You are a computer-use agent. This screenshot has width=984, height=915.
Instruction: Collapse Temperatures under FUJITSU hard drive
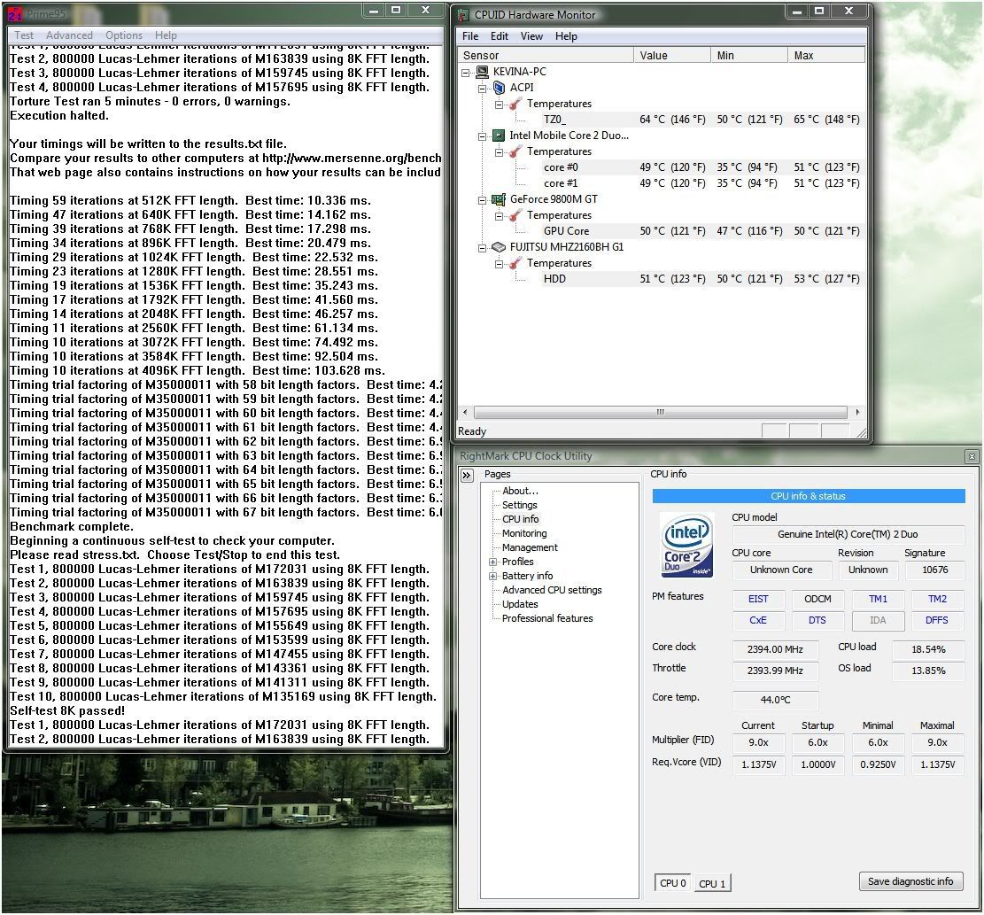499,264
